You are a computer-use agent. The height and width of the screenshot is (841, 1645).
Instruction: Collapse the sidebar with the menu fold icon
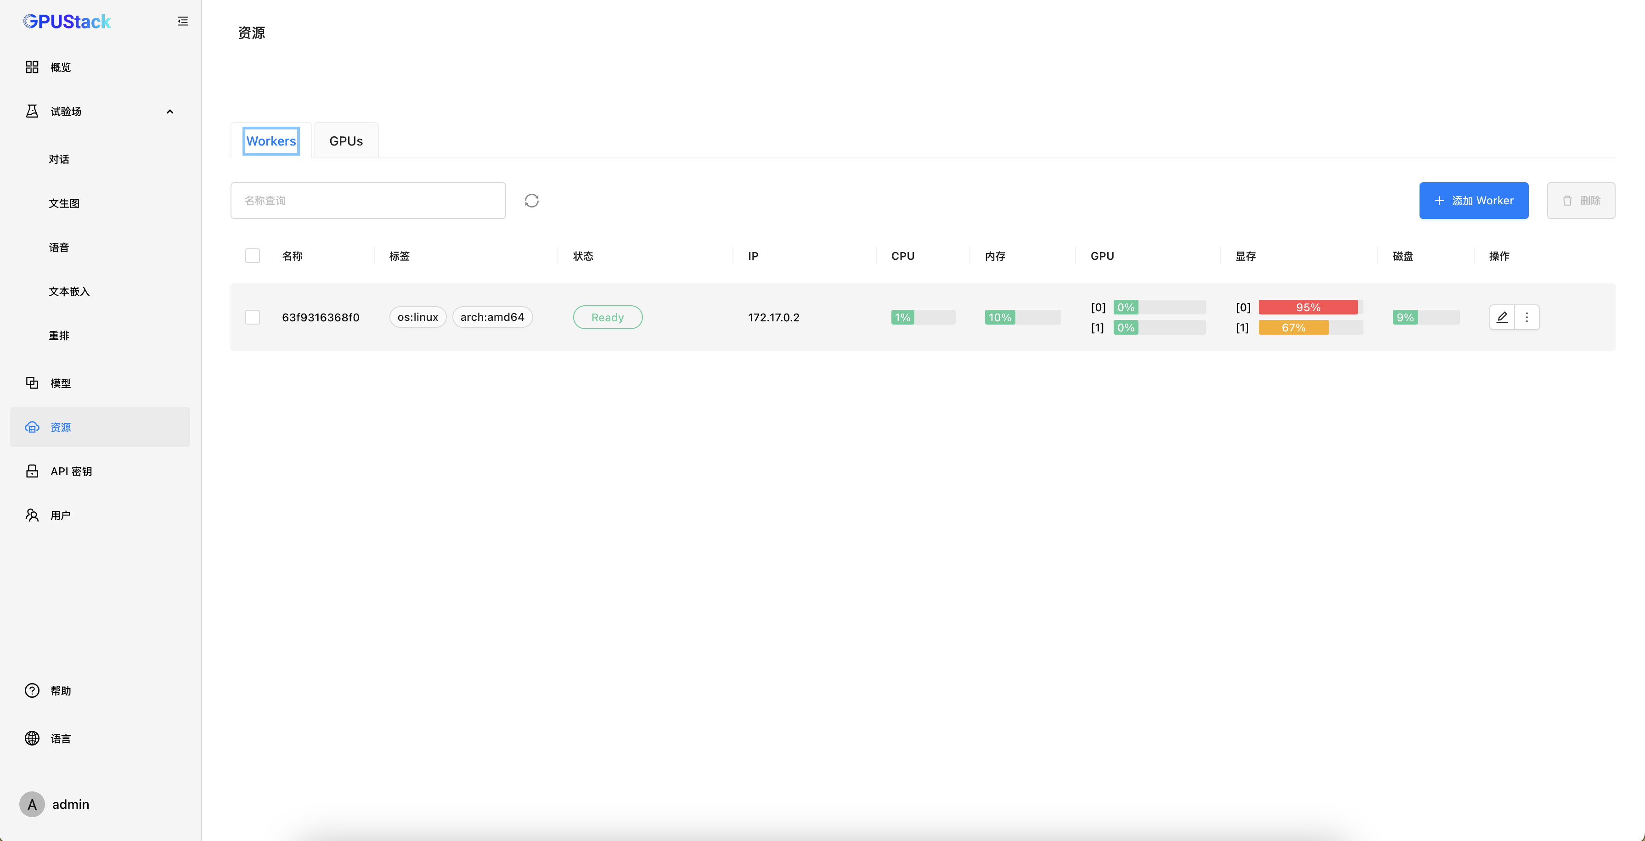(183, 21)
